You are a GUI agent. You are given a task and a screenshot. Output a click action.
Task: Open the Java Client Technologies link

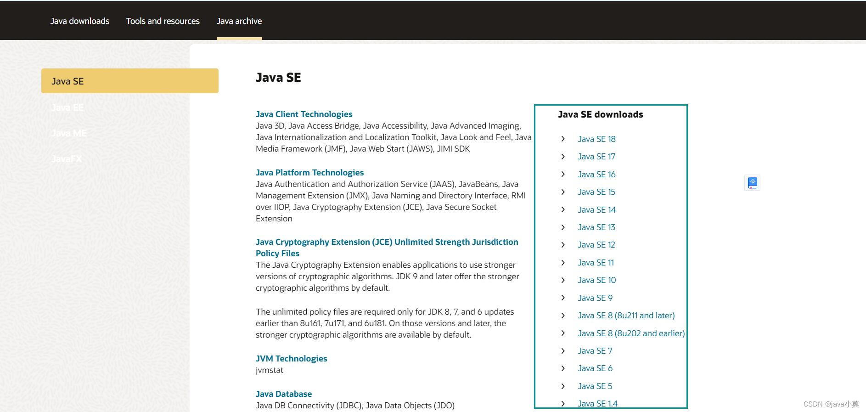click(304, 114)
